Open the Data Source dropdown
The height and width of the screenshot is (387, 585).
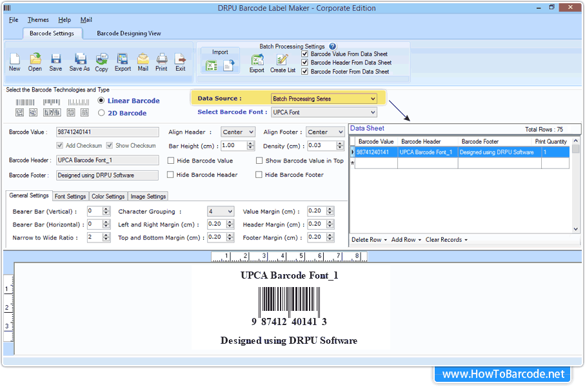coord(324,99)
